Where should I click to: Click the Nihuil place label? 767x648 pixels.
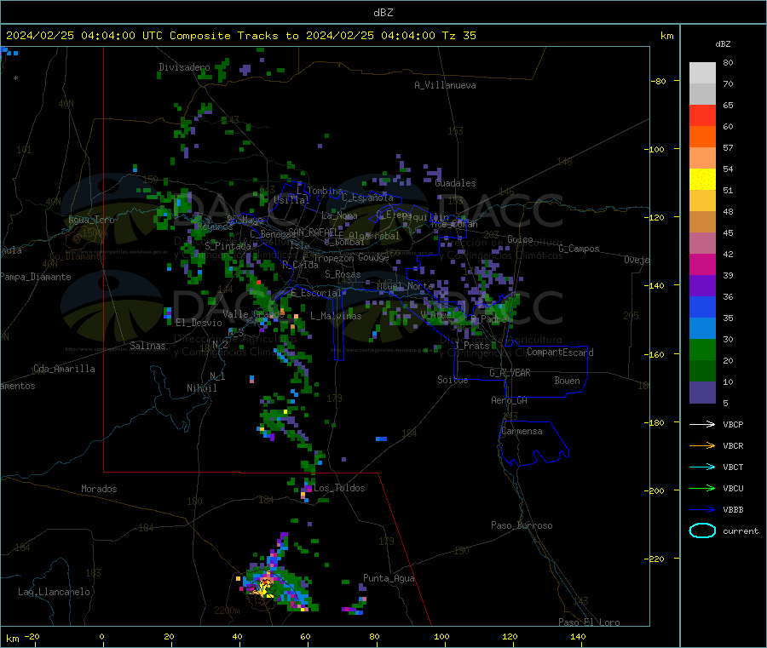[201, 388]
